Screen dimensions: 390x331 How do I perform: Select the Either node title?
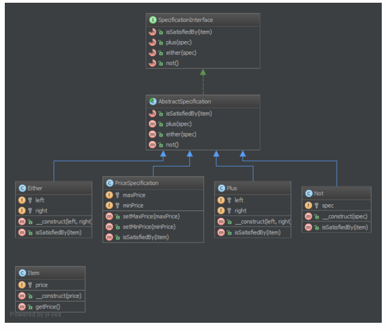click(35, 188)
